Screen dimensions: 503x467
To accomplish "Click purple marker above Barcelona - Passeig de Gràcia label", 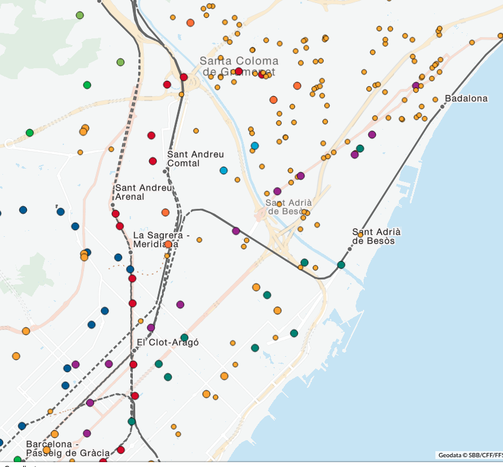I will tap(87, 434).
